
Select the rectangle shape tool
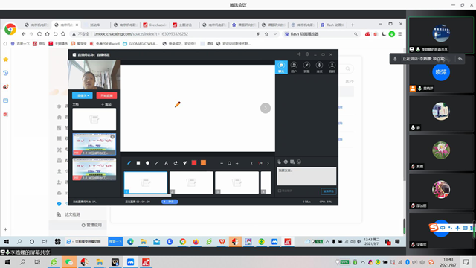138,163
